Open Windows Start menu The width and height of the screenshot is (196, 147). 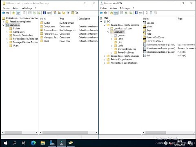coord(5,143)
